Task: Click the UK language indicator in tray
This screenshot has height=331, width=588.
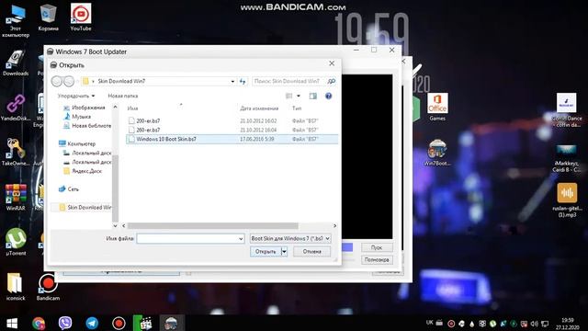Action: pos(430,323)
